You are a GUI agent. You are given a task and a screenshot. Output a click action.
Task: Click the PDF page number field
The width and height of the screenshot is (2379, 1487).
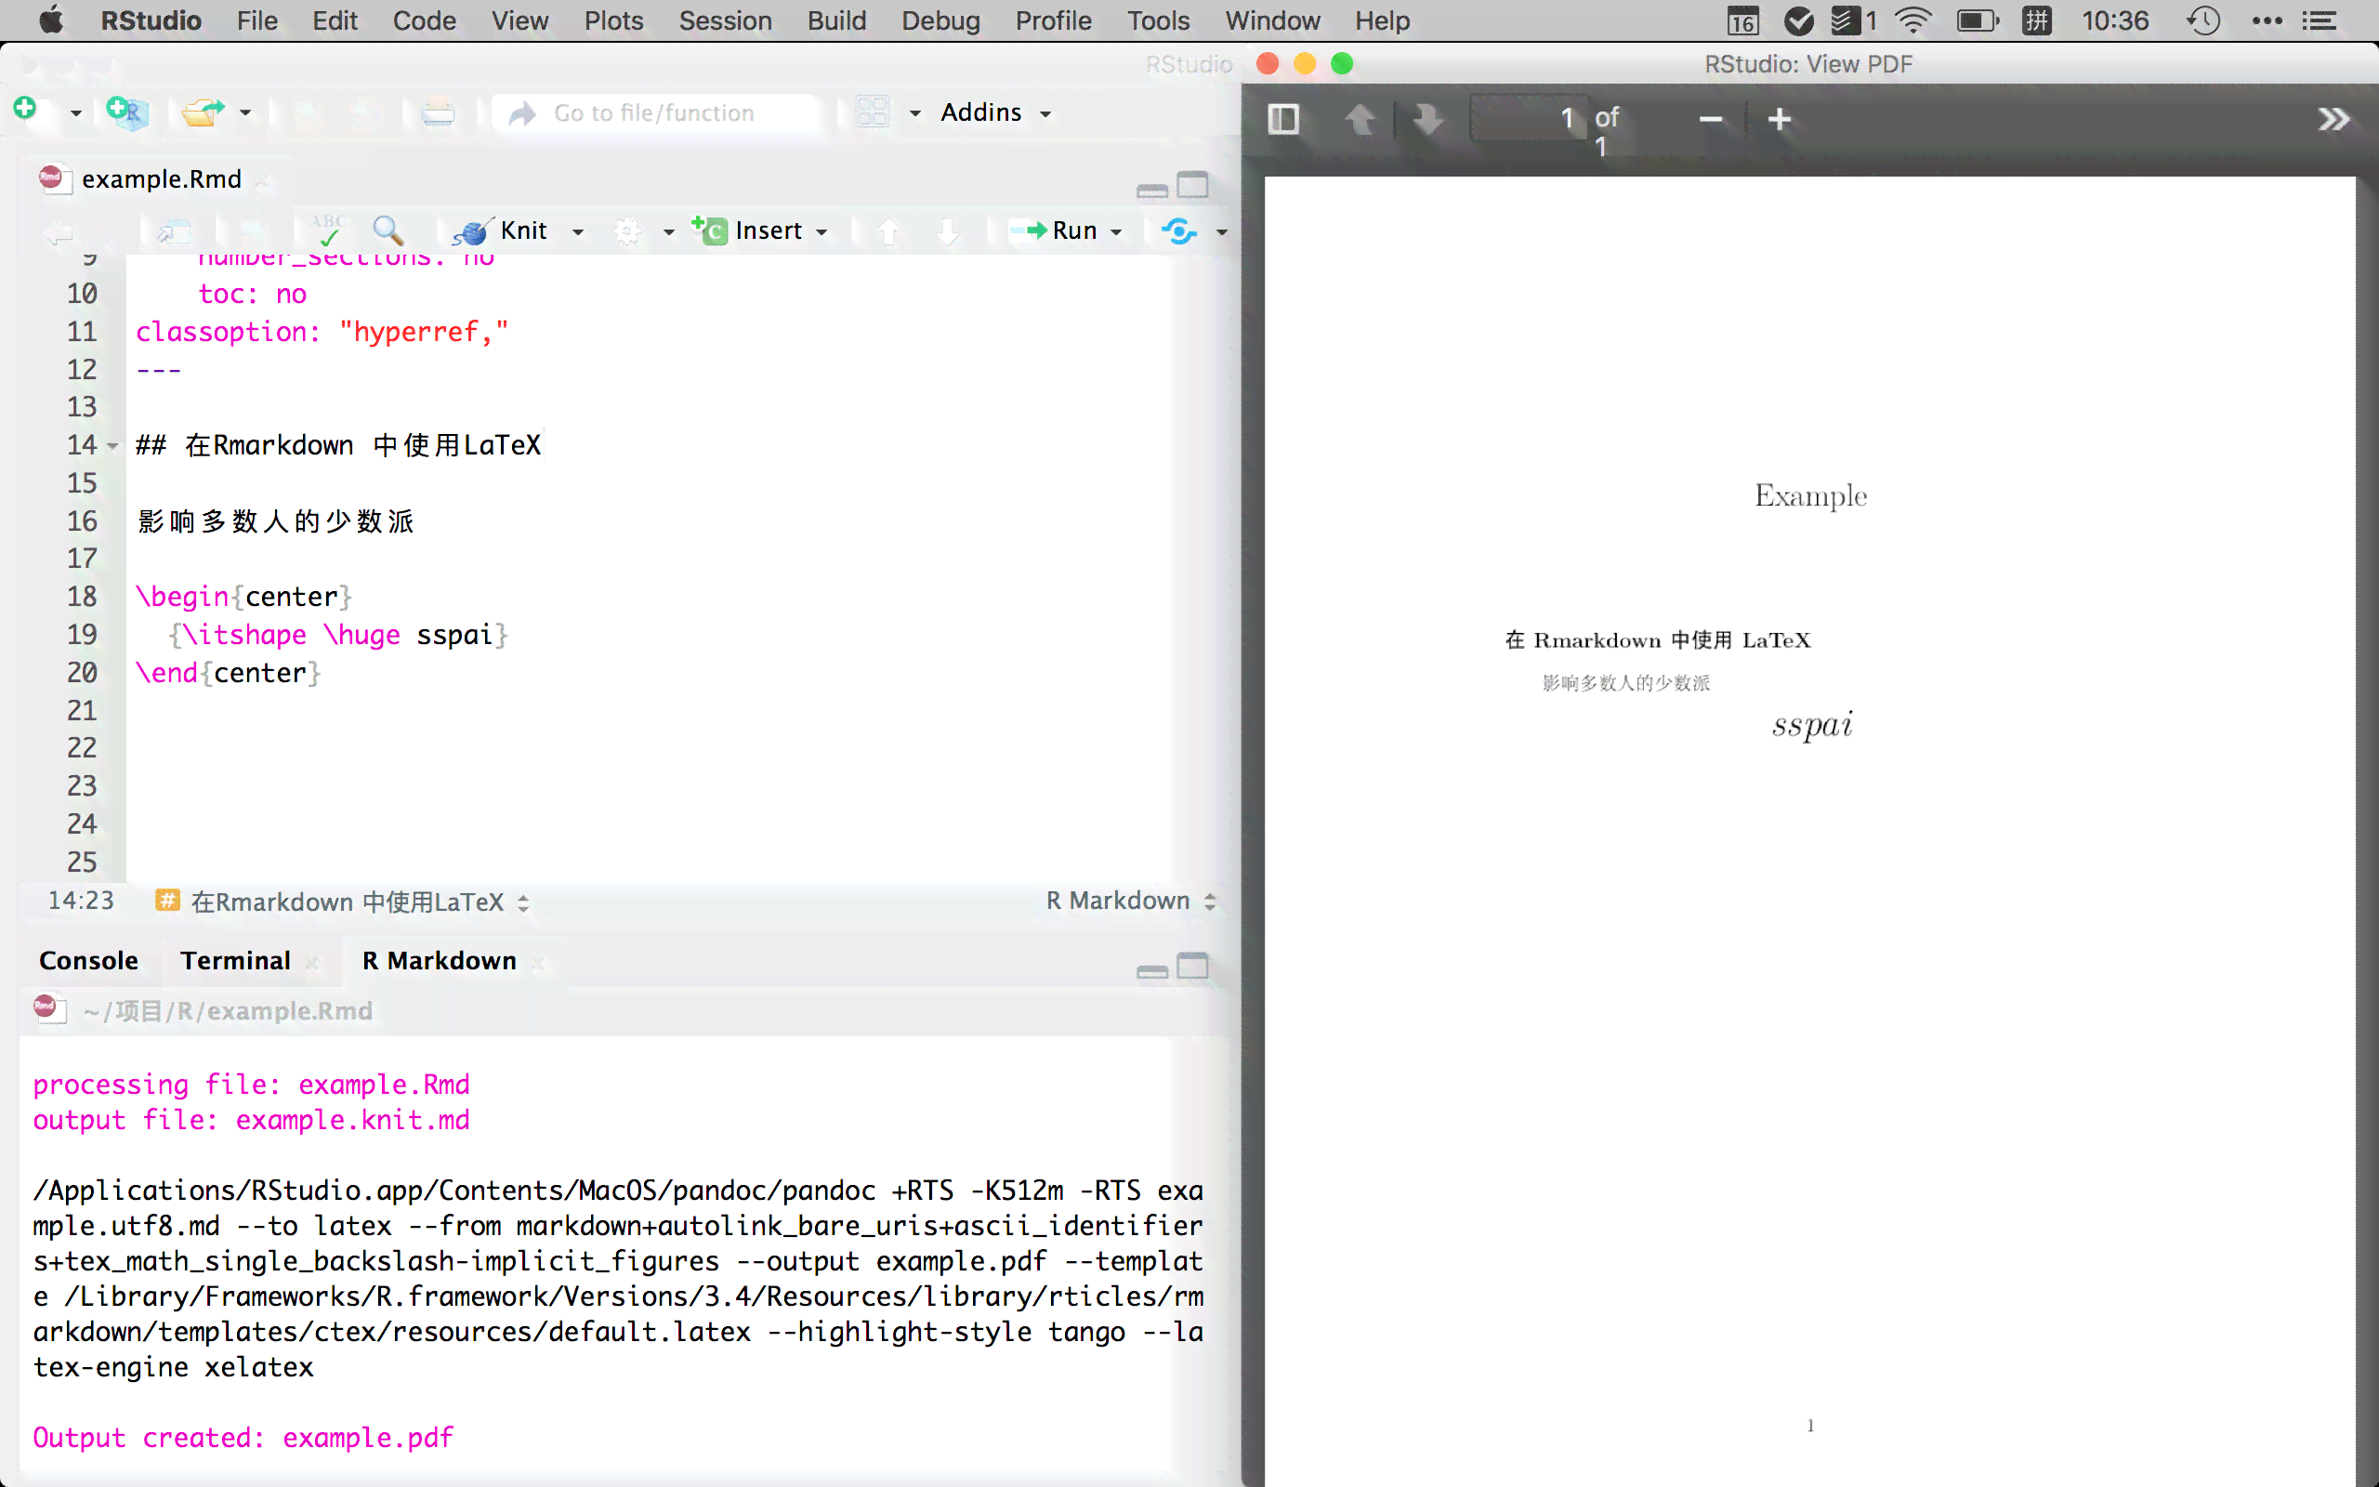point(1528,119)
